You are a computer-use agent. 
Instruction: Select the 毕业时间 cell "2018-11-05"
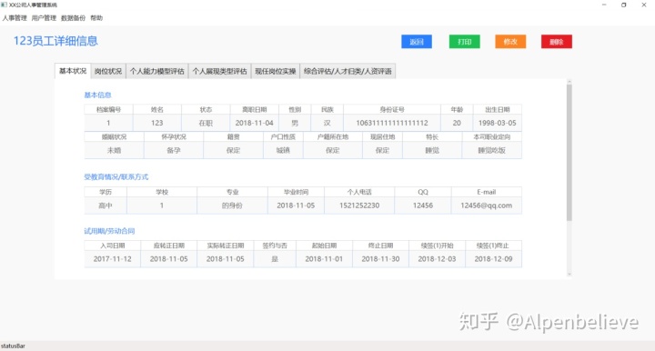click(296, 206)
